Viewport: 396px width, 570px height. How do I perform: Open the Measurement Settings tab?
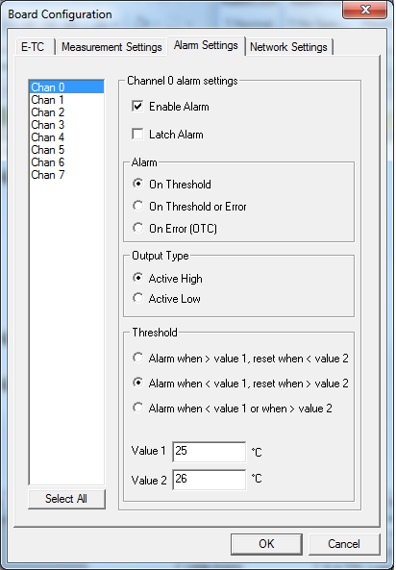[x=111, y=47]
